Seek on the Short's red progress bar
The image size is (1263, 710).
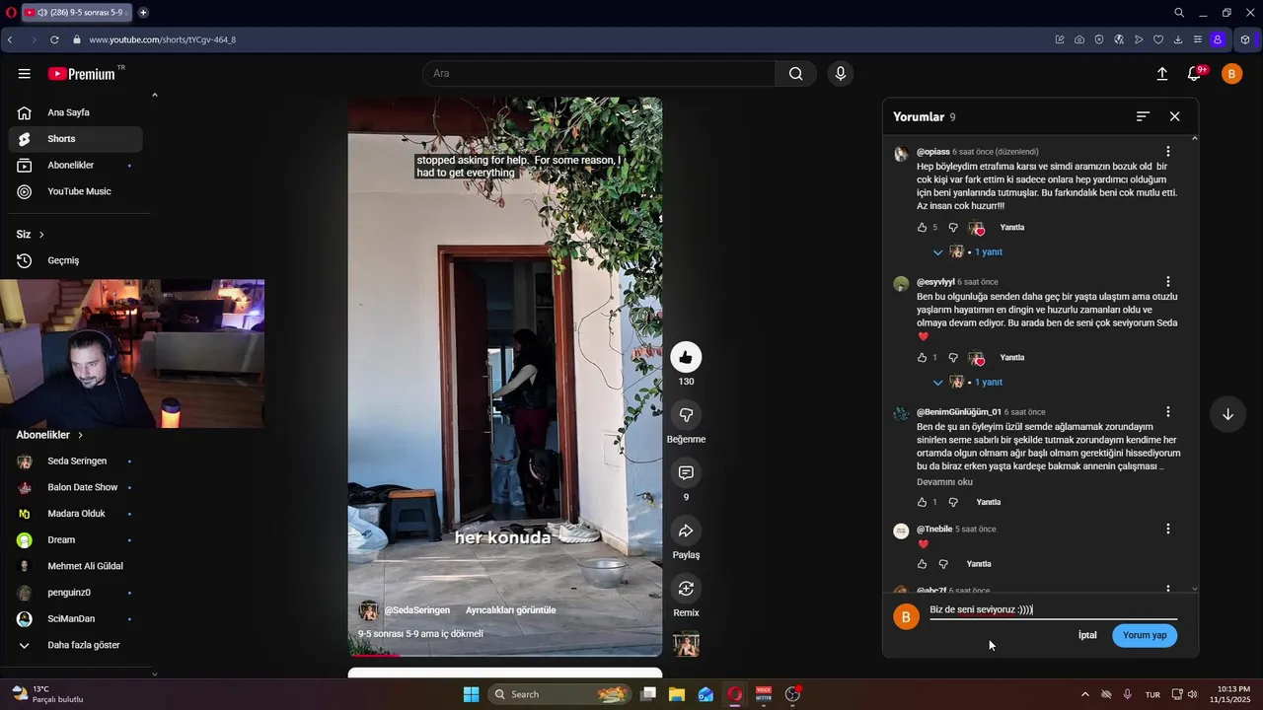point(505,655)
